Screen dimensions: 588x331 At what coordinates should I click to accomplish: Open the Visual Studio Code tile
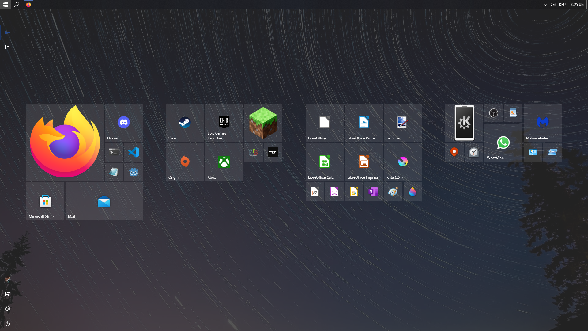coord(134,152)
